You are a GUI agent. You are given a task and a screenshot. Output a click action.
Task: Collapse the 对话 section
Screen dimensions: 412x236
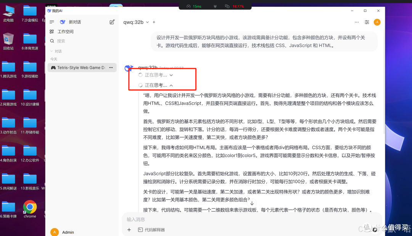click(56, 51)
